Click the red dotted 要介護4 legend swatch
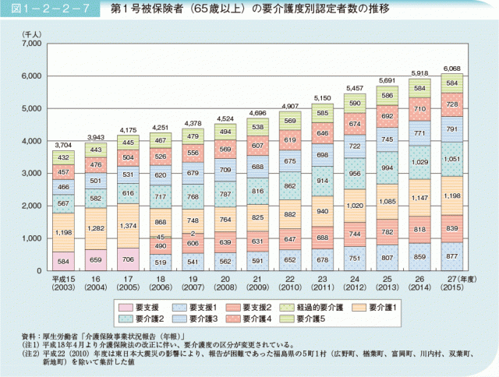Screen dimensions: 499x377 (x=233, y=319)
